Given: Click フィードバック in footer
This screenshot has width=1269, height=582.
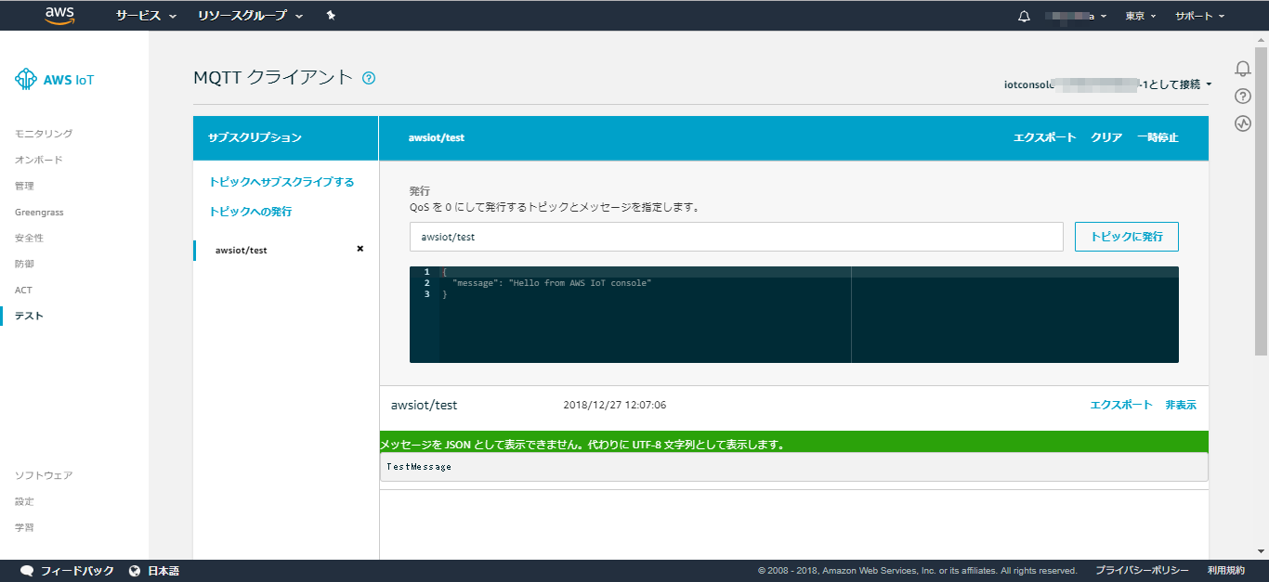Looking at the screenshot, I should coord(77,571).
